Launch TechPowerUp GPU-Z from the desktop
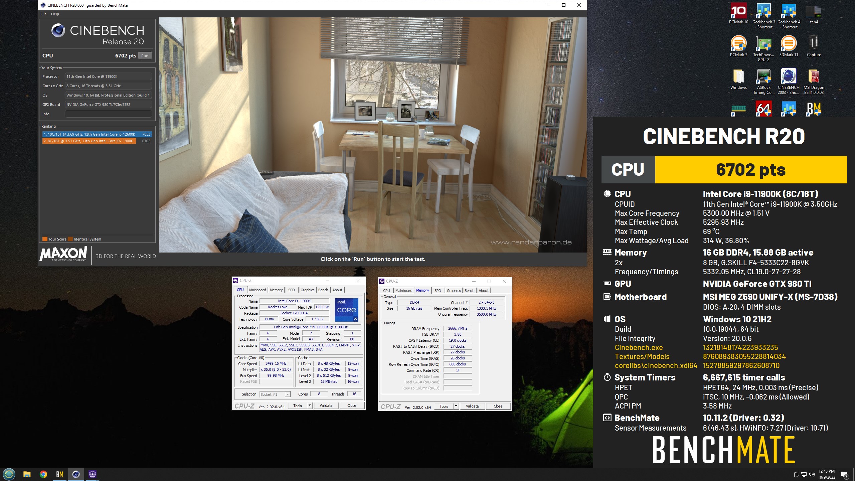 763,49
